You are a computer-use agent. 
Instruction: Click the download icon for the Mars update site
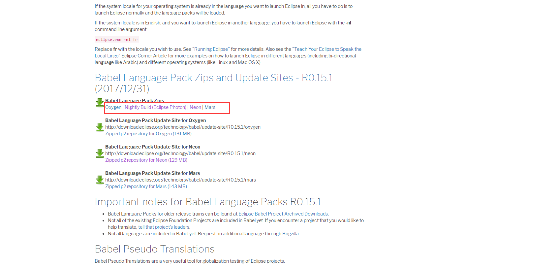[100, 180]
